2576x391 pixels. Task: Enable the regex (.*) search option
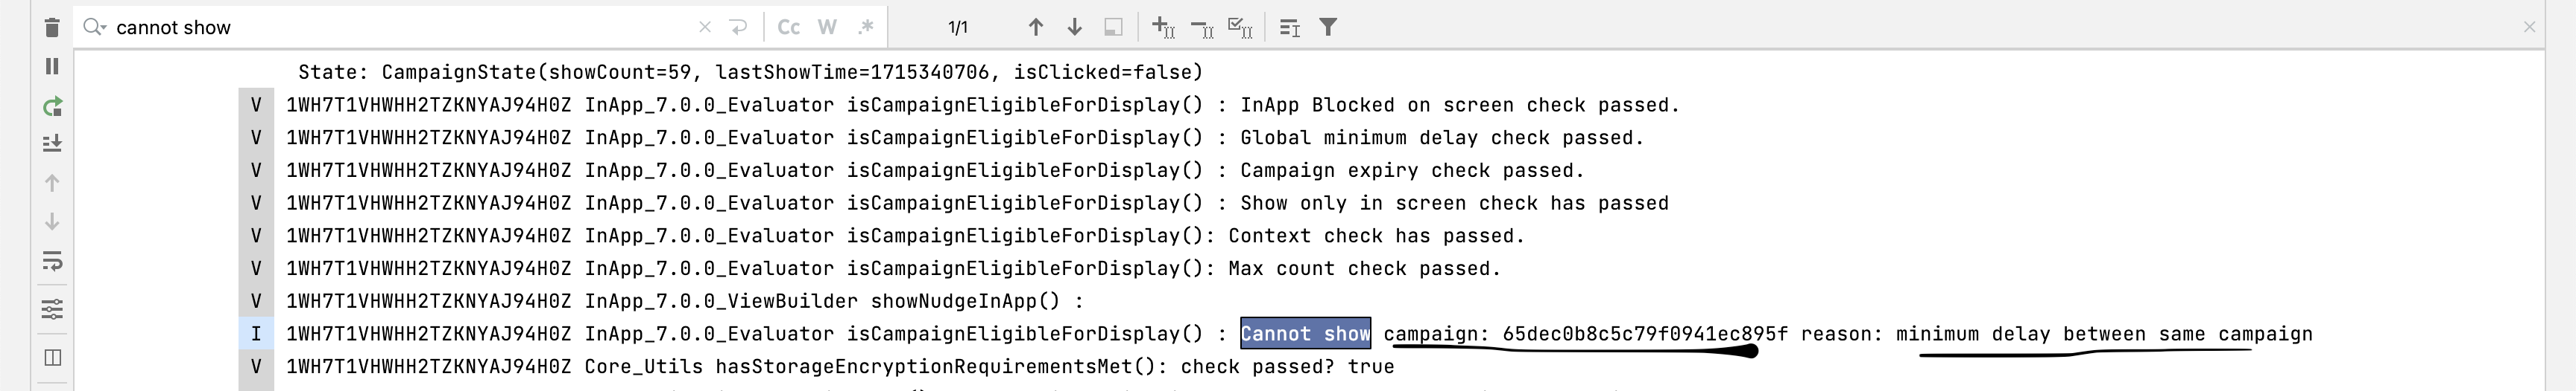pos(866,27)
